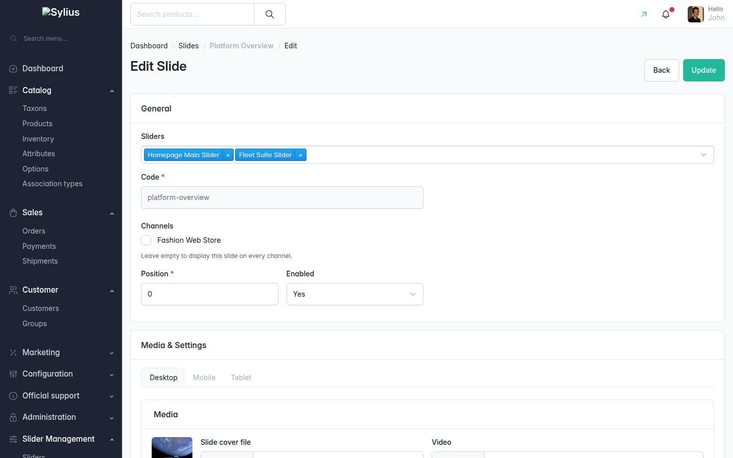The height and width of the screenshot is (458, 733).
Task: Click the Official support info icon
Action: 13,396
